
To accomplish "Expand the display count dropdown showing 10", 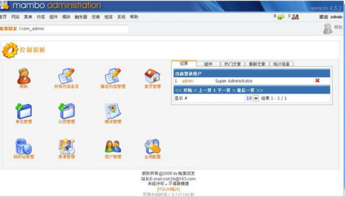I will [252, 98].
